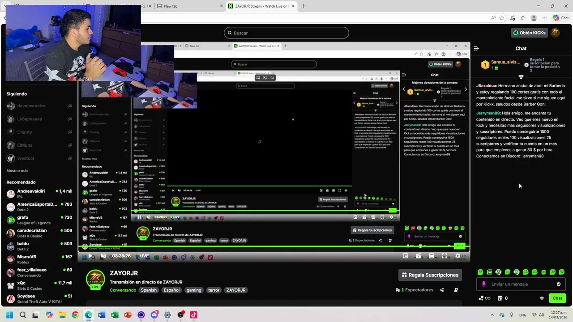The height and width of the screenshot is (322, 573).
Task: Select the gaming tag
Action: point(194,290)
